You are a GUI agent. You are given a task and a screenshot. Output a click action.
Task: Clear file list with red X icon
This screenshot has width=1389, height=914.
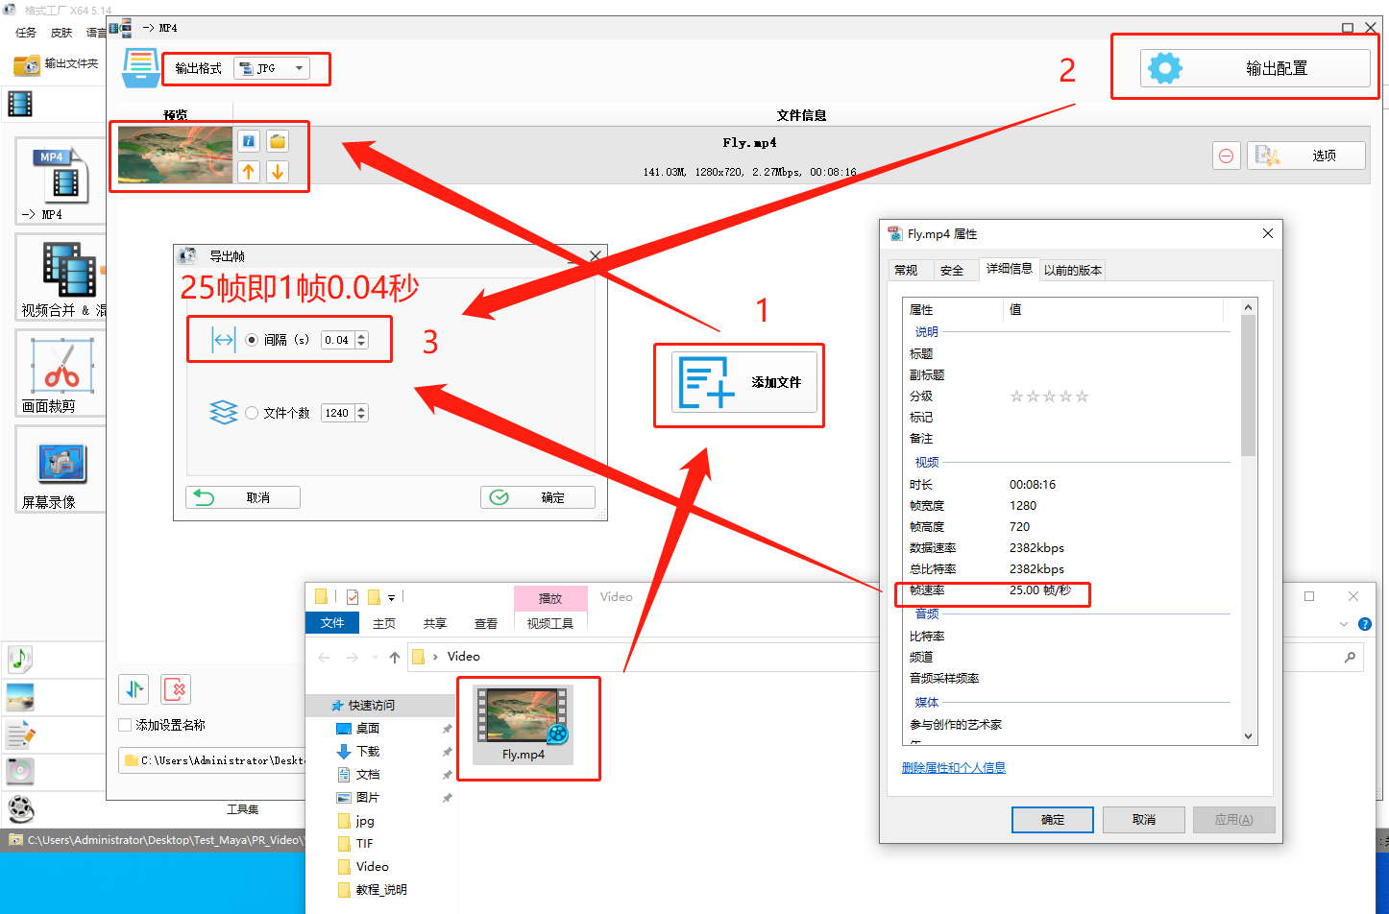coord(177,688)
